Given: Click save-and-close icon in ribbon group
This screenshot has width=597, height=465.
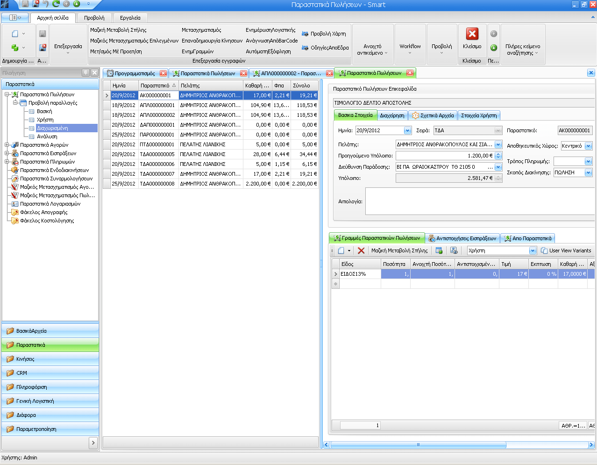Looking at the screenshot, I should click(43, 48).
